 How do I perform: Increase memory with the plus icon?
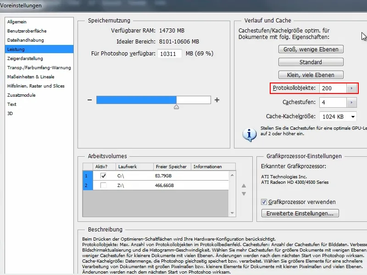217,100
